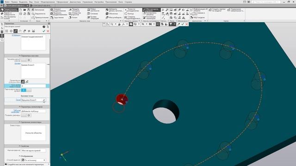Select the Прямоугольник rectangle tool

[x=40, y=18]
